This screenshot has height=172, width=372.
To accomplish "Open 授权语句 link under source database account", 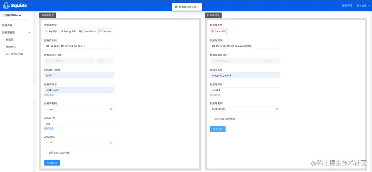I will pos(49,95).
